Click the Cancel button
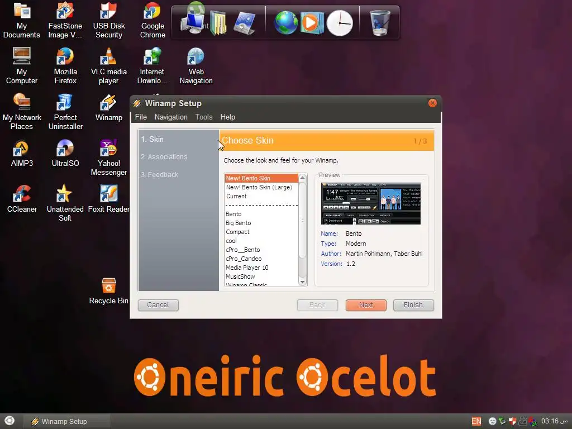 (x=158, y=305)
